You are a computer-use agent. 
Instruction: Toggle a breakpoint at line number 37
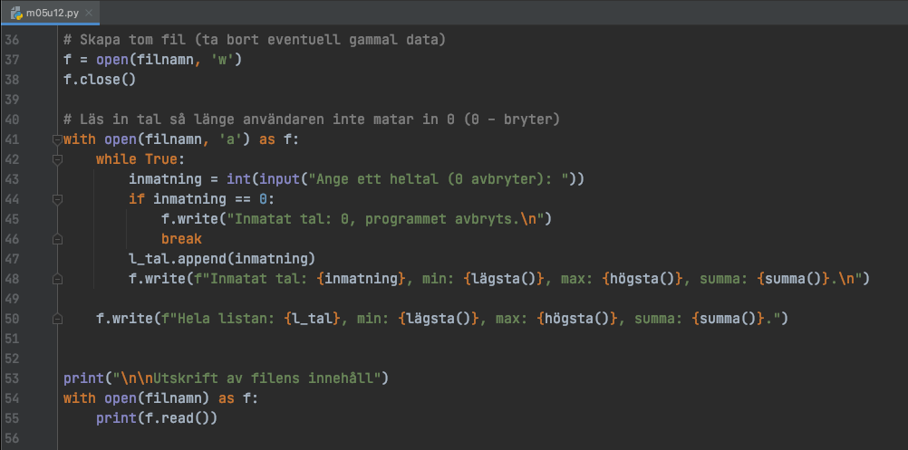[12, 60]
